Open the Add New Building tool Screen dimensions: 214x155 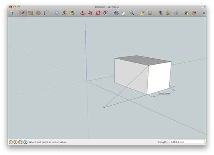[160, 13]
